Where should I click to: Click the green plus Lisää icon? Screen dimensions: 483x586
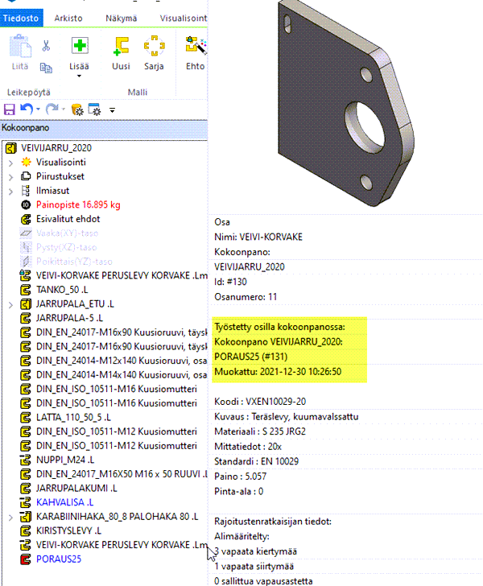tap(80, 45)
